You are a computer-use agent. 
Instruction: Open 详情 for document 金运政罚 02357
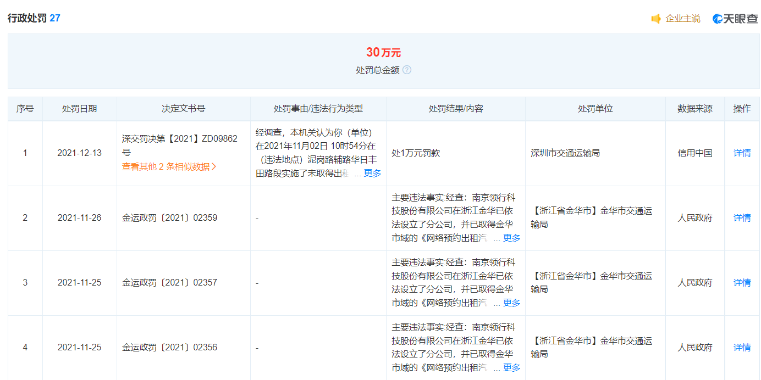click(x=742, y=283)
